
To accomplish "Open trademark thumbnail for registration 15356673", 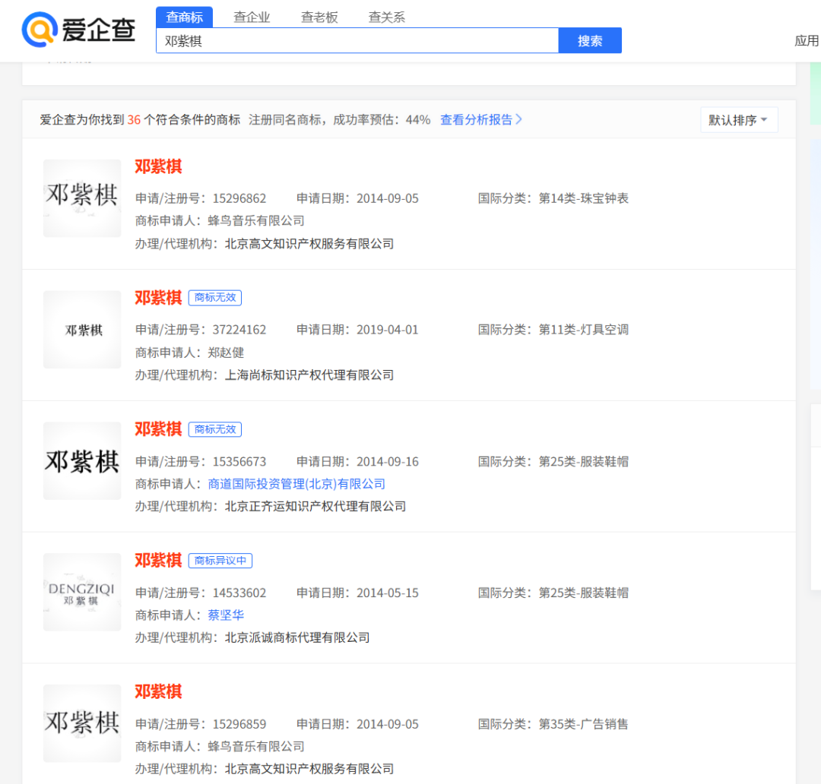I will pos(82,461).
